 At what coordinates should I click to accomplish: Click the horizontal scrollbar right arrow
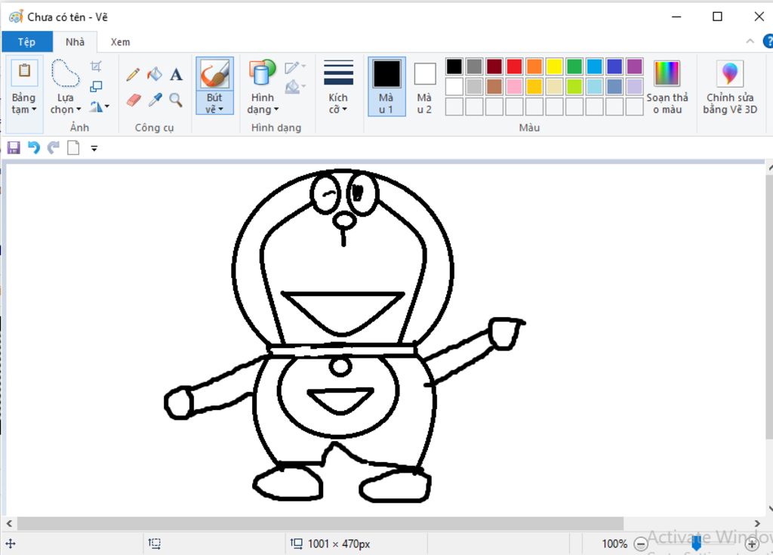[757, 523]
